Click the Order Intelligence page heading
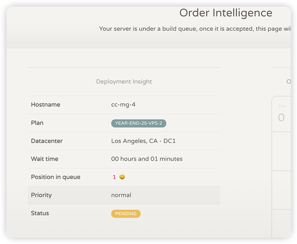Viewport: 297px width, 244px height. [x=225, y=13]
